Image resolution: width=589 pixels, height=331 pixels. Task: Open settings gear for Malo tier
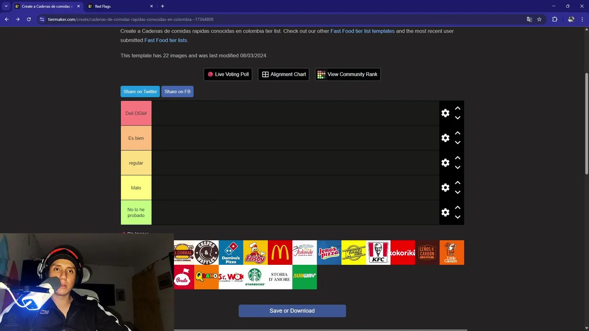445,188
